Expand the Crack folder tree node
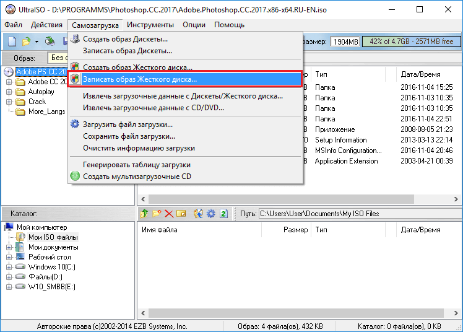This screenshot has height=332, width=463. point(9,102)
